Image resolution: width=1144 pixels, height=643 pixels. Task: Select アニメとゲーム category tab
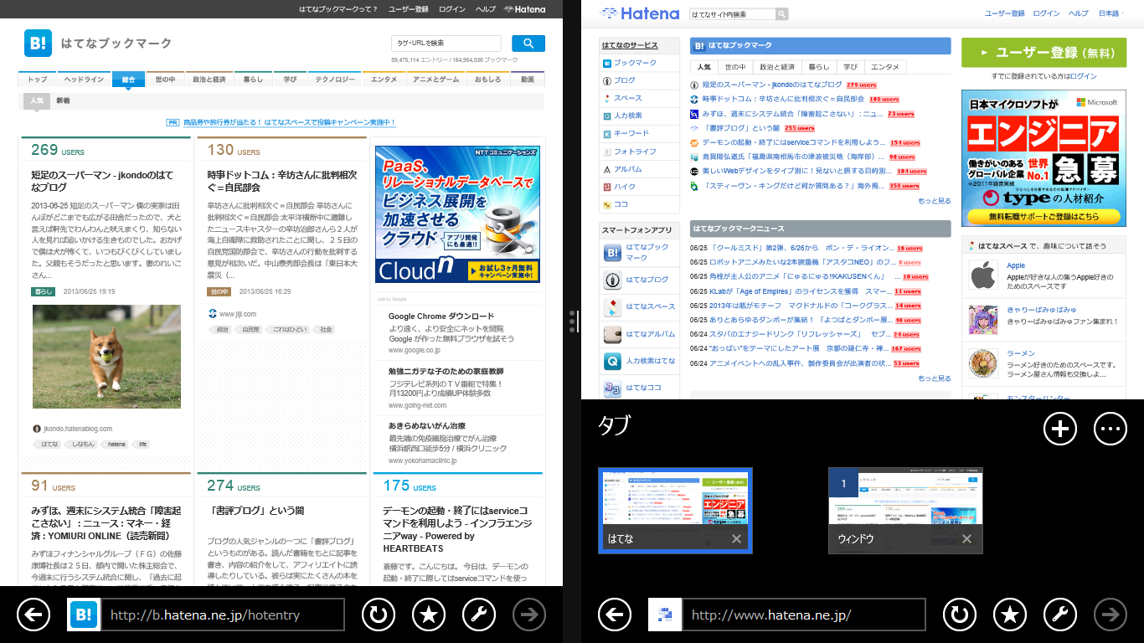pyautogui.click(x=436, y=80)
